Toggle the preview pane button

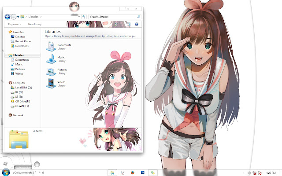tap(128, 24)
